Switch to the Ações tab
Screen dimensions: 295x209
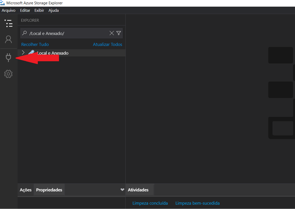[x=26, y=190]
